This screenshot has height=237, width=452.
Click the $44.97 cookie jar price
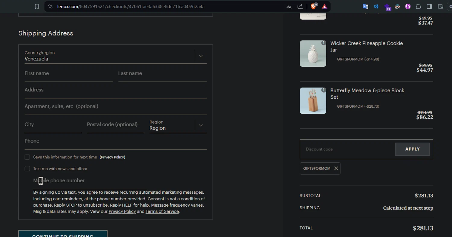click(425, 70)
